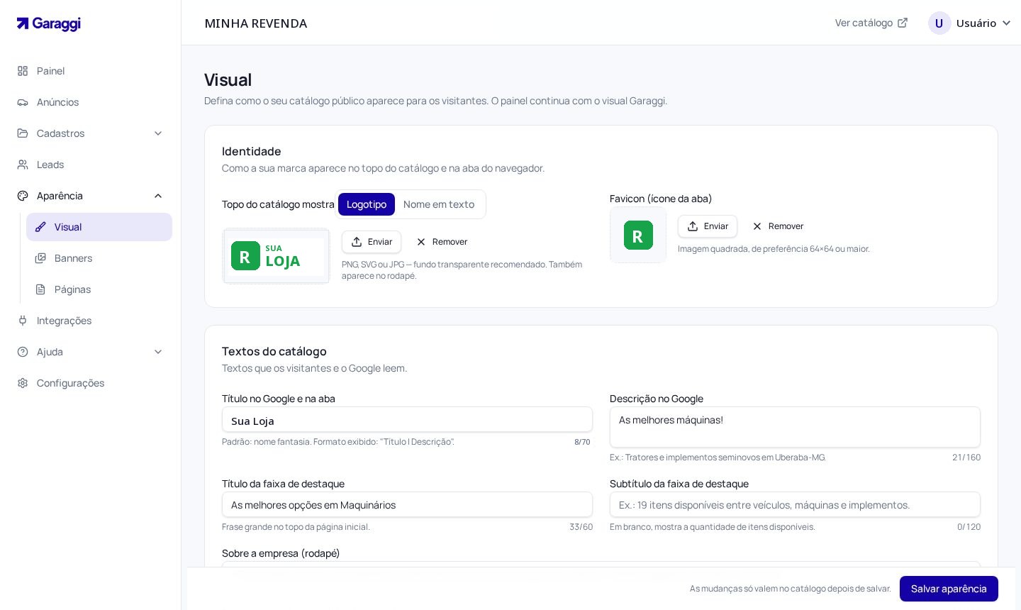The image size is (1021, 610).
Task: Click the favicon R preview thumbnail
Action: [x=638, y=235]
